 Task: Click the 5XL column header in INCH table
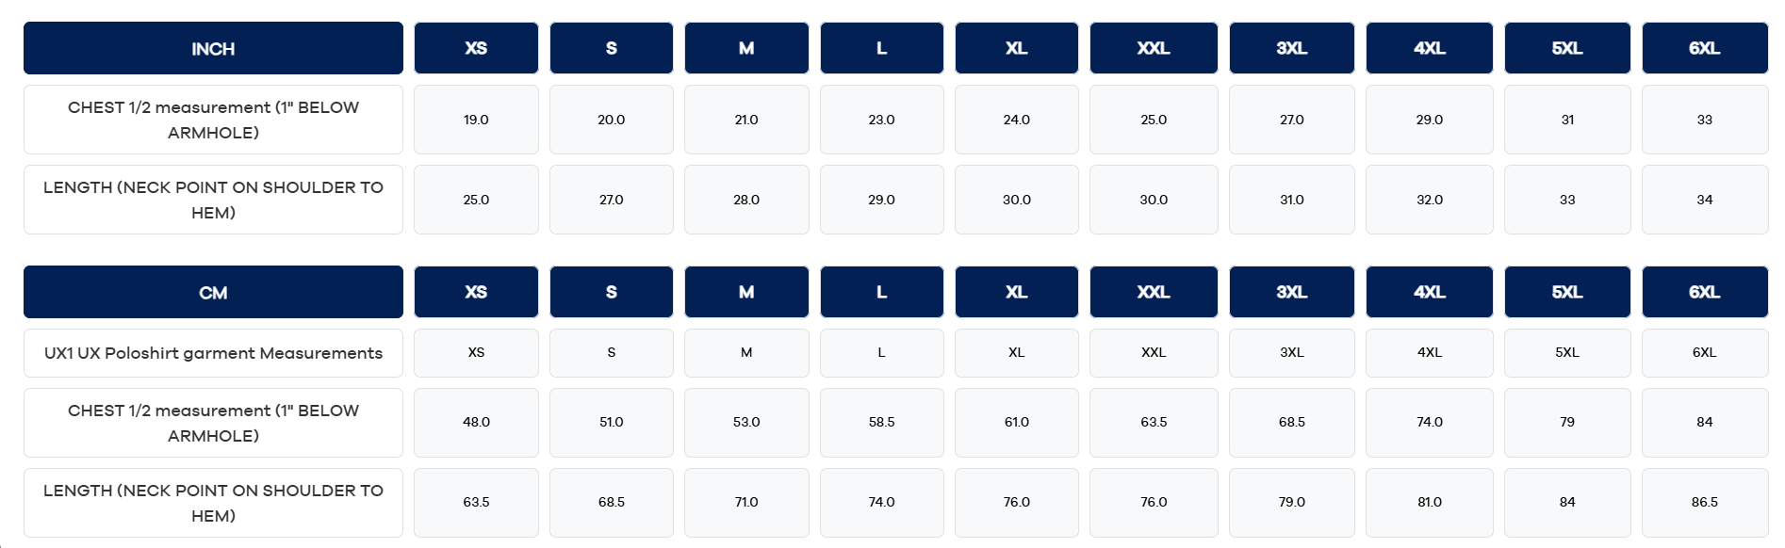(1566, 49)
